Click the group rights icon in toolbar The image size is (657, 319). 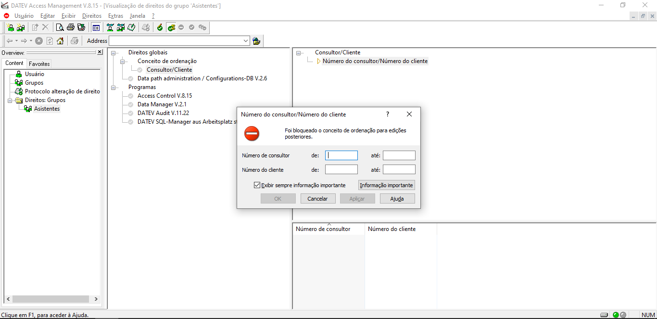pyautogui.click(x=121, y=27)
